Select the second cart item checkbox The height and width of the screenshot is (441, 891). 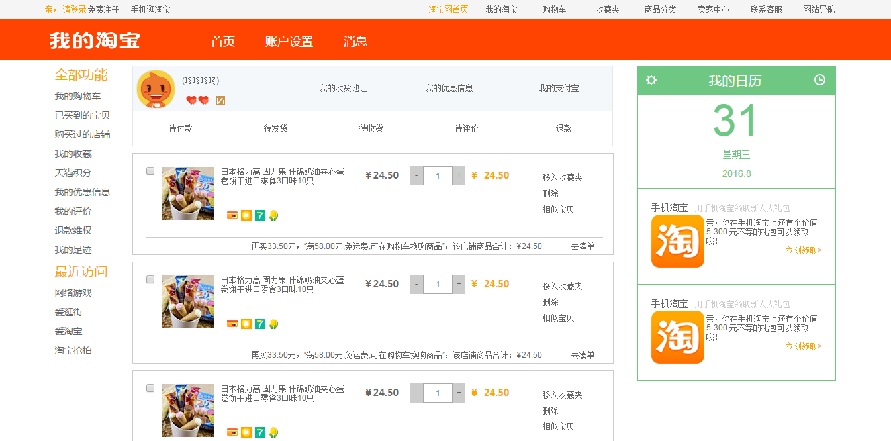tap(150, 279)
